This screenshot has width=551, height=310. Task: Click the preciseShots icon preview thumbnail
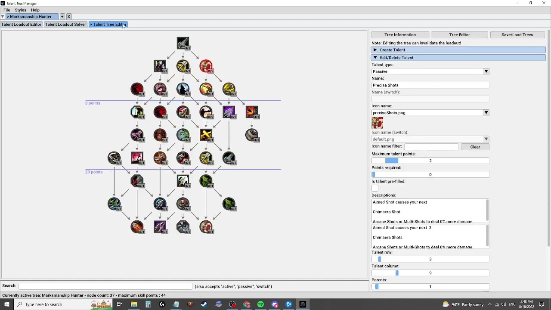(x=378, y=123)
